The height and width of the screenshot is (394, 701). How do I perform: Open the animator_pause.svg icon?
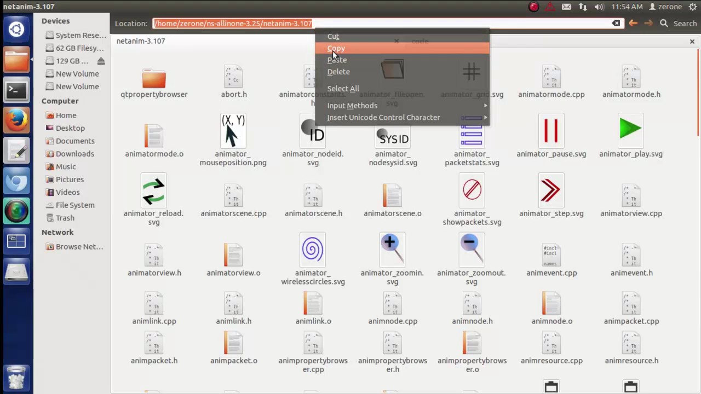pos(551,131)
